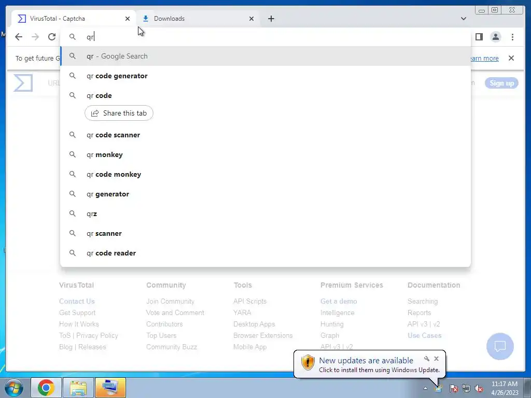Pick the 'qr code scanner' suggestion
The image size is (531, 398).
coord(265,135)
